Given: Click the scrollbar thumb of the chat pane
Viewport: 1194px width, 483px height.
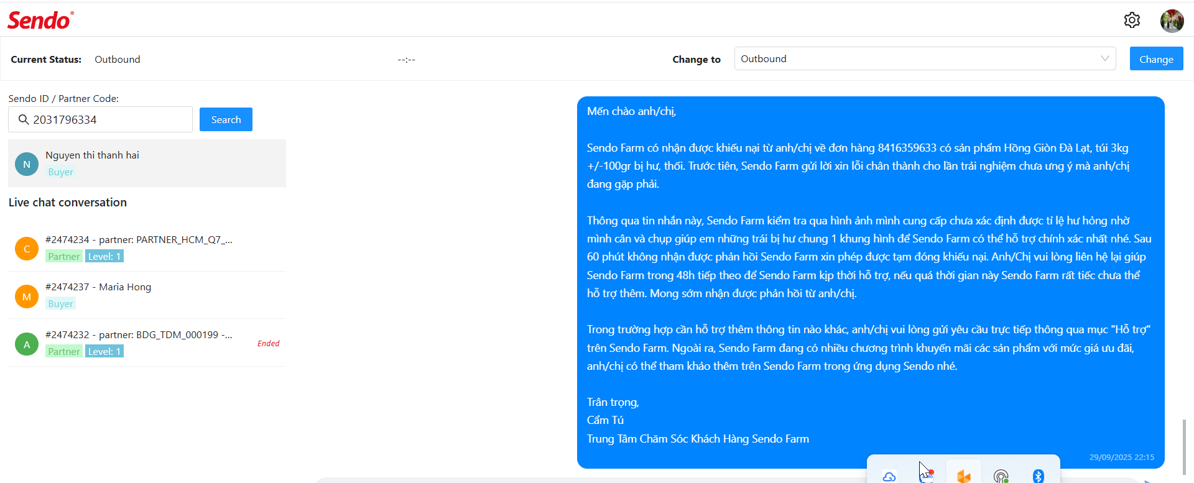Looking at the screenshot, I should click(1184, 446).
